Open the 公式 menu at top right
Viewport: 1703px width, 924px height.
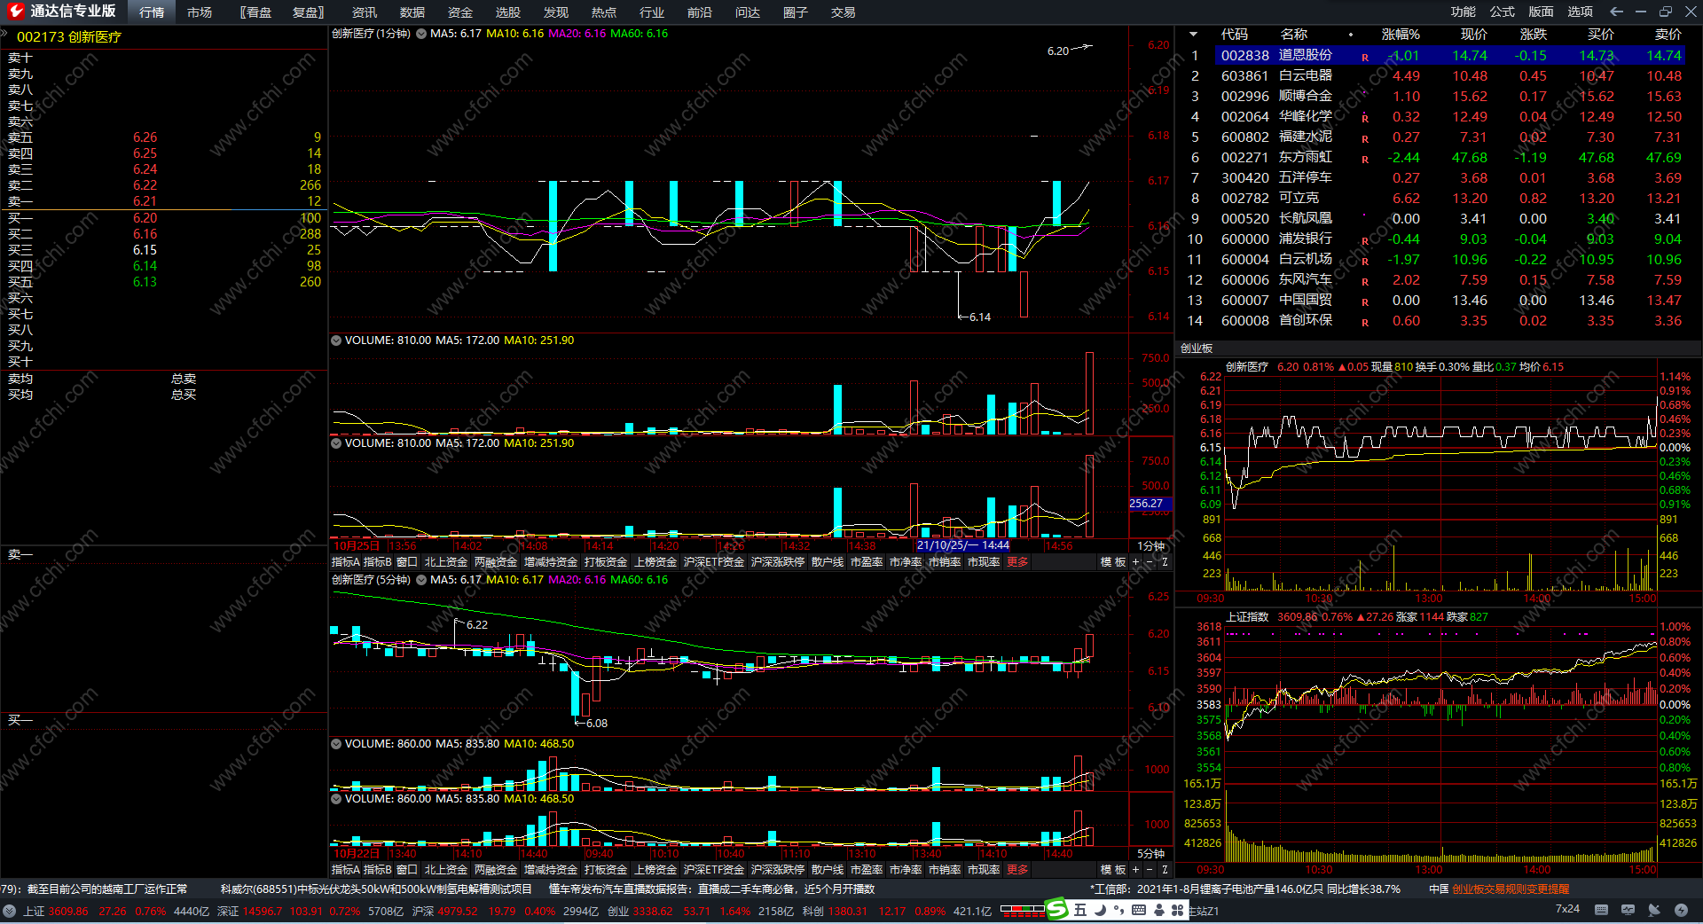(x=1503, y=12)
